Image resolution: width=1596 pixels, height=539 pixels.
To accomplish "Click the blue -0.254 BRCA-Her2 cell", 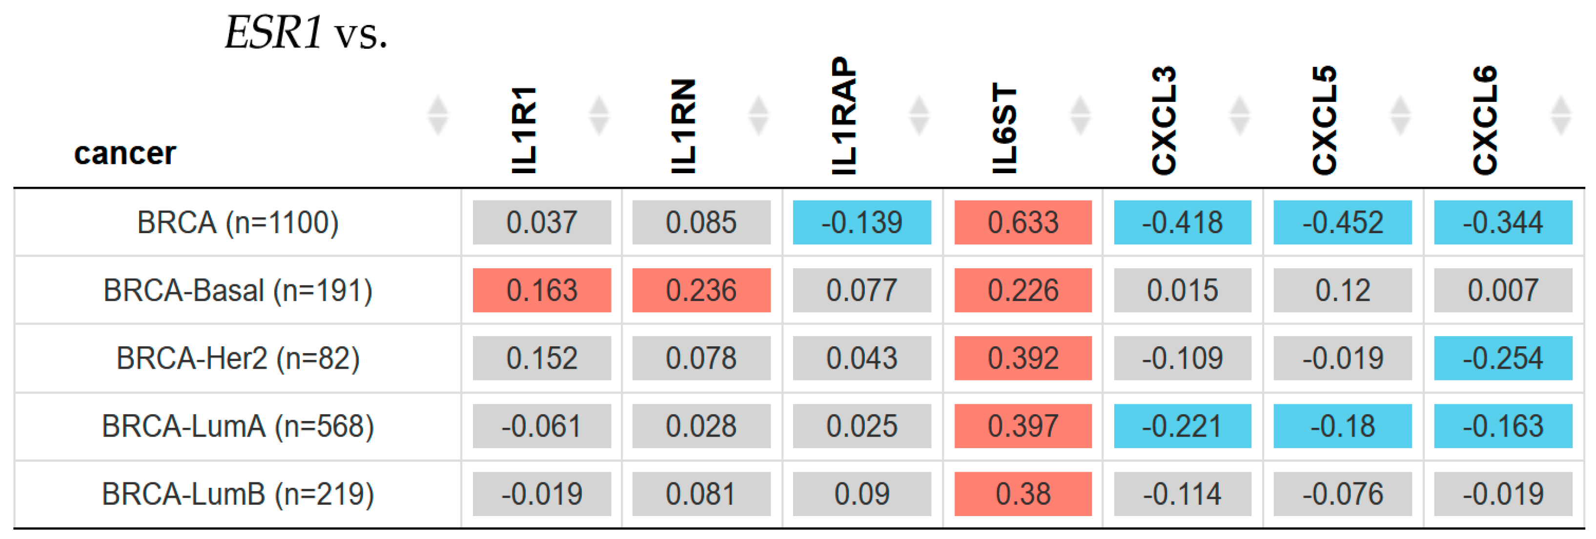I will pyautogui.click(x=1503, y=358).
